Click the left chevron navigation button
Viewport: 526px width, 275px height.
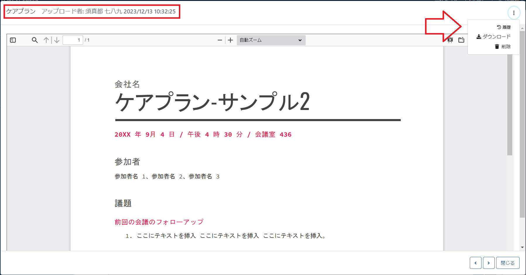475,263
